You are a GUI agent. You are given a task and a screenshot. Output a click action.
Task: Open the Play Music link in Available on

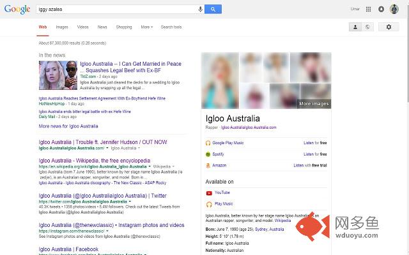click(224, 204)
